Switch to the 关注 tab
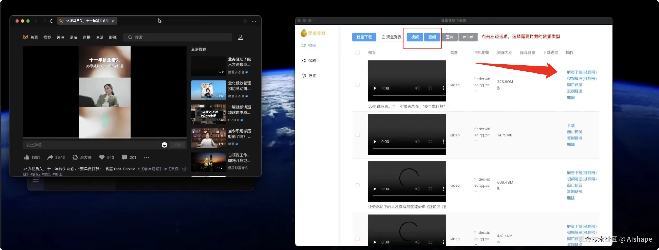Viewport: 659px width, 250px height. 61,37
